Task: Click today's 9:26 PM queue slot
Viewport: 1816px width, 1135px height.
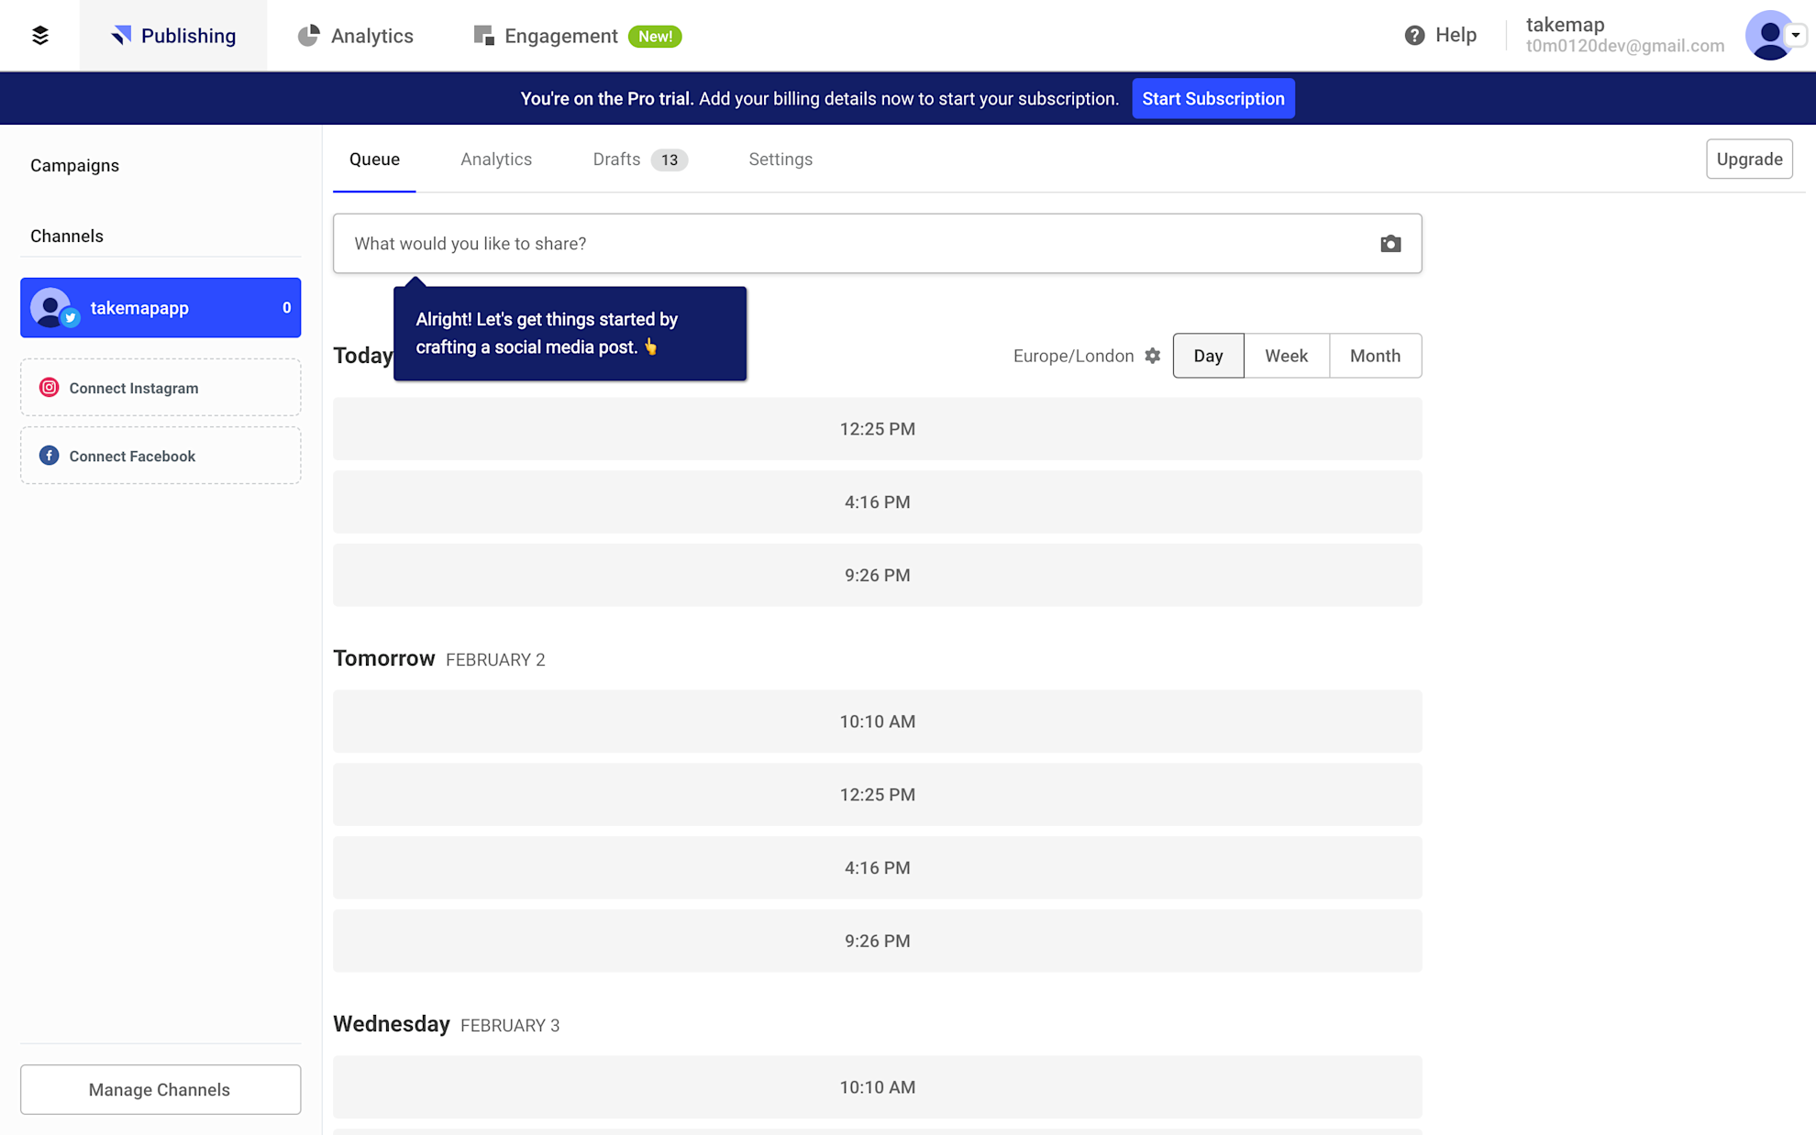Action: pyautogui.click(x=877, y=576)
